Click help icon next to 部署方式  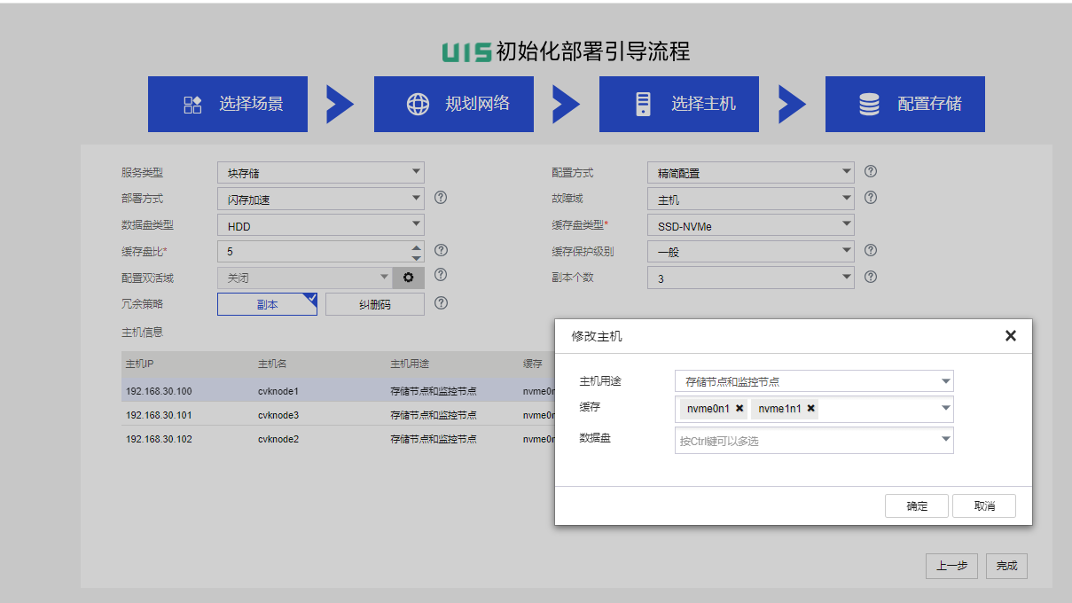pos(441,198)
